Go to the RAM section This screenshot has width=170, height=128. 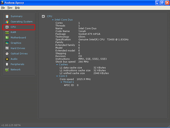coord(13,32)
